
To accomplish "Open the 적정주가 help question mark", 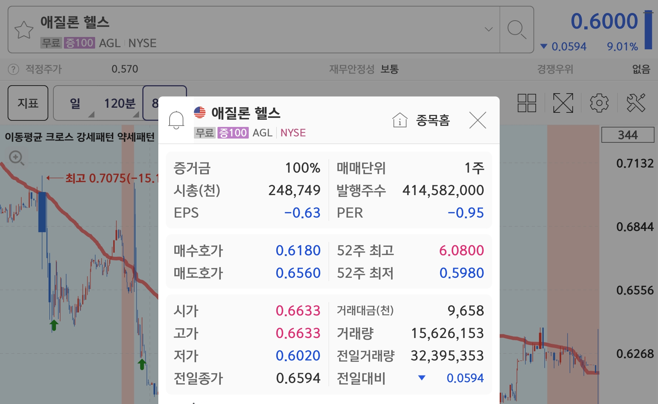I will pyautogui.click(x=13, y=69).
